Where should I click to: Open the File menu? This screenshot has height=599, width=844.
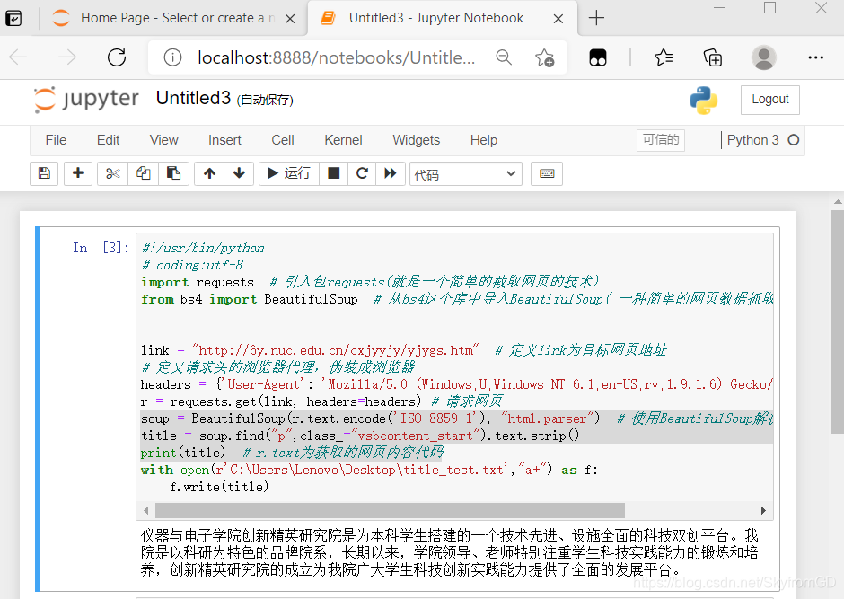(56, 140)
